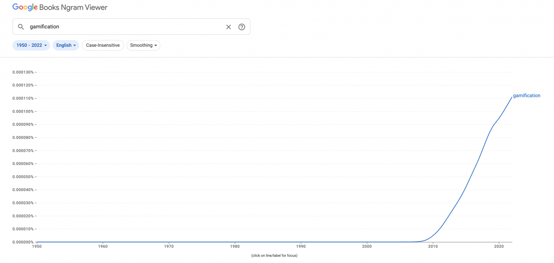Expand the English corpus dropdown

[66, 45]
